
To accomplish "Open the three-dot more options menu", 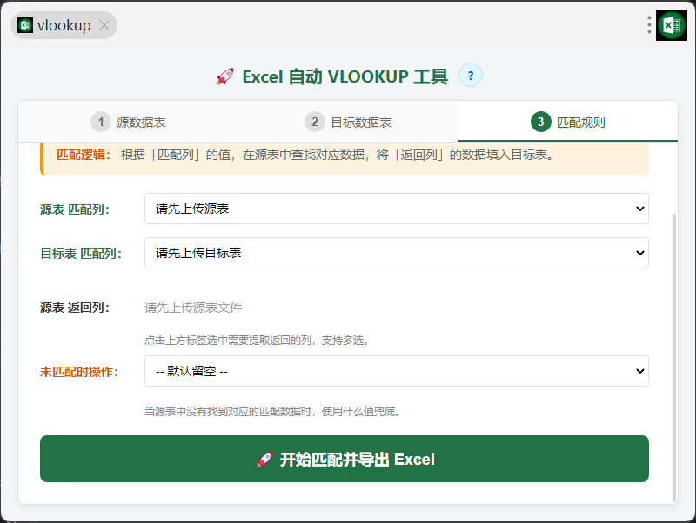I will point(649,25).
